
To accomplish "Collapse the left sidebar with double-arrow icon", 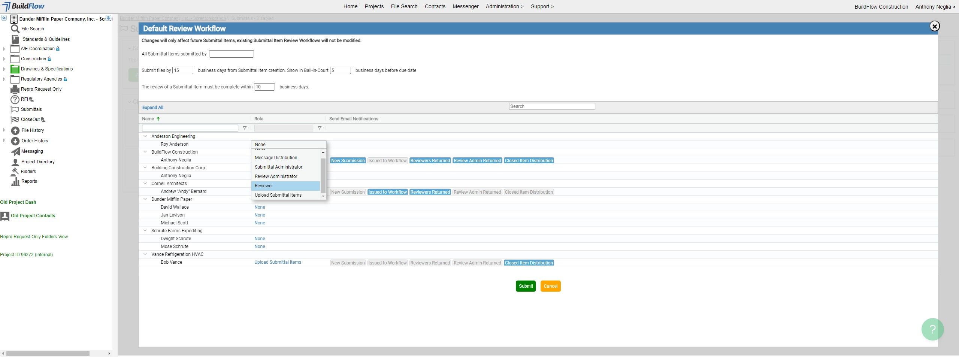I will pos(4,18).
